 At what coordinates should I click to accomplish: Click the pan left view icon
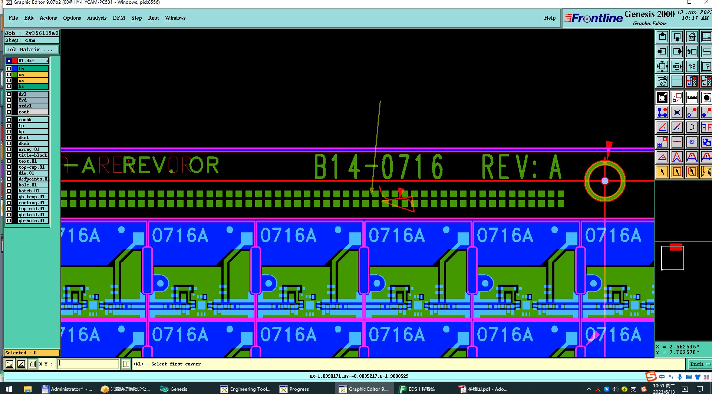[662, 52]
